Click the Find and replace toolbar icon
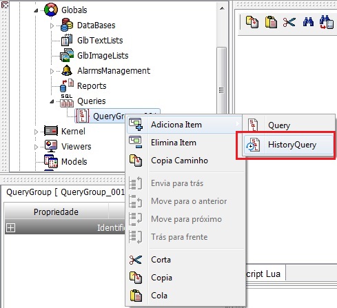 (x=327, y=22)
